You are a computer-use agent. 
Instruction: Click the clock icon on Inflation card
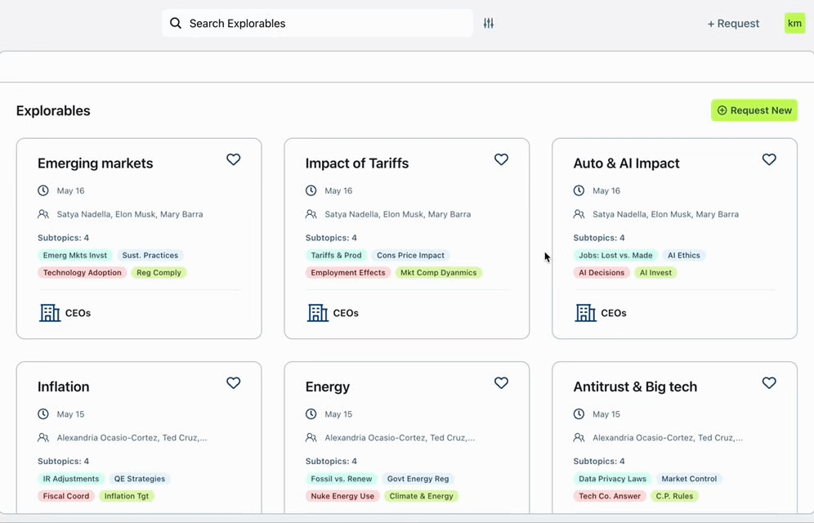click(43, 414)
